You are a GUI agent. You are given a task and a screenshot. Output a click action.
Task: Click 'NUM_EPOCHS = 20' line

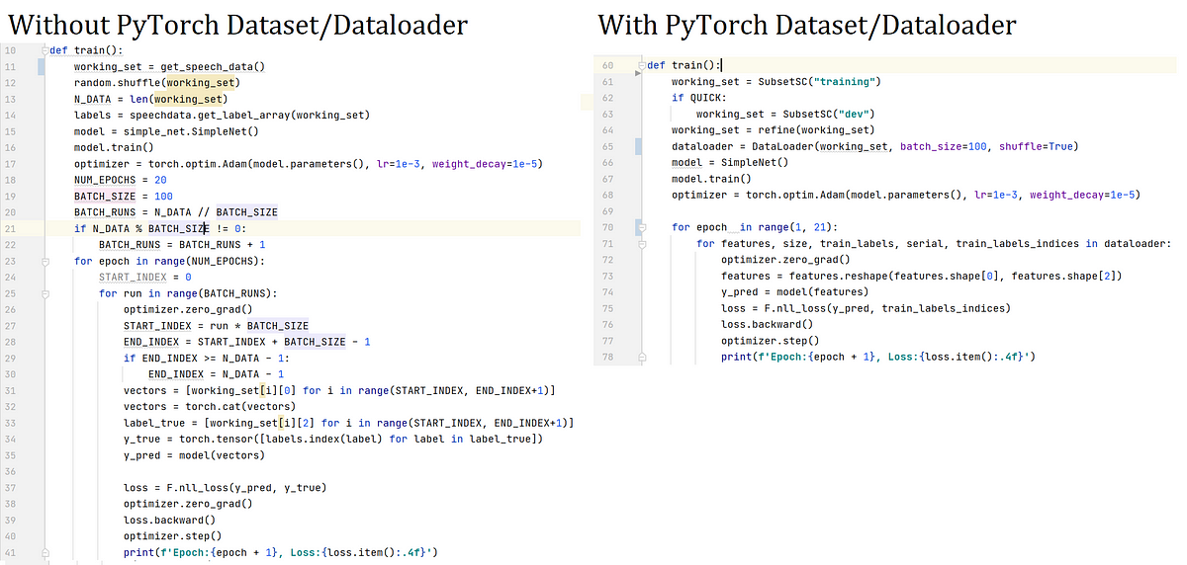pyautogui.click(x=120, y=180)
